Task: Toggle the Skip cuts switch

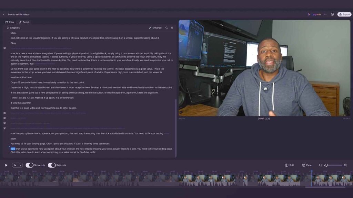Action: [x=52, y=165]
